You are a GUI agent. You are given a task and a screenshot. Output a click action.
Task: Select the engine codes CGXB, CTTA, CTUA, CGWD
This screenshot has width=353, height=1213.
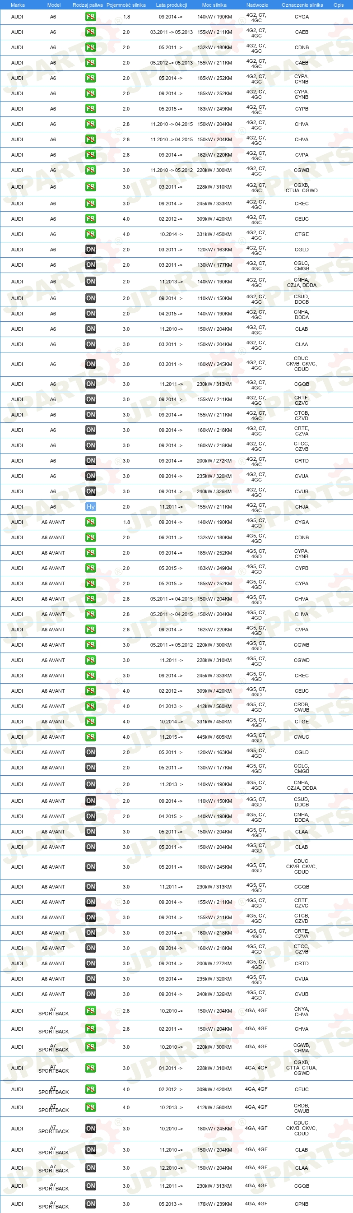[x=302, y=1068]
